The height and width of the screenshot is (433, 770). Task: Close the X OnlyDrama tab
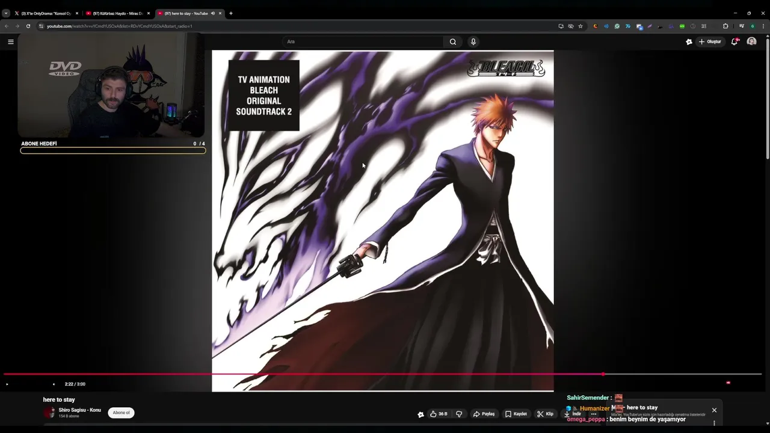[x=77, y=13]
